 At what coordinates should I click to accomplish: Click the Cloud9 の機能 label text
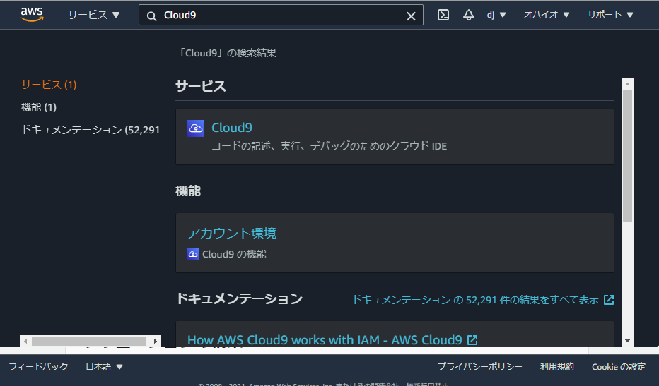coord(234,254)
